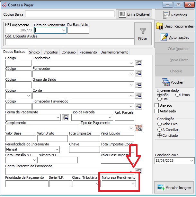The width and height of the screenshot is (196, 197).
Task: Open the Condomínio lookup icon
Action: (138, 63)
